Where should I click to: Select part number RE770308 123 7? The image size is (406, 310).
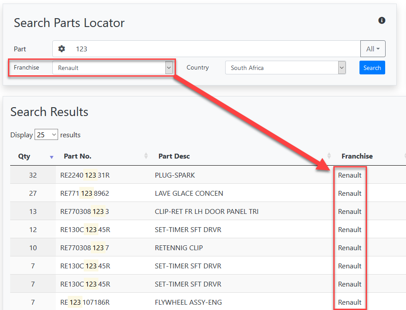pyautogui.click(x=85, y=248)
